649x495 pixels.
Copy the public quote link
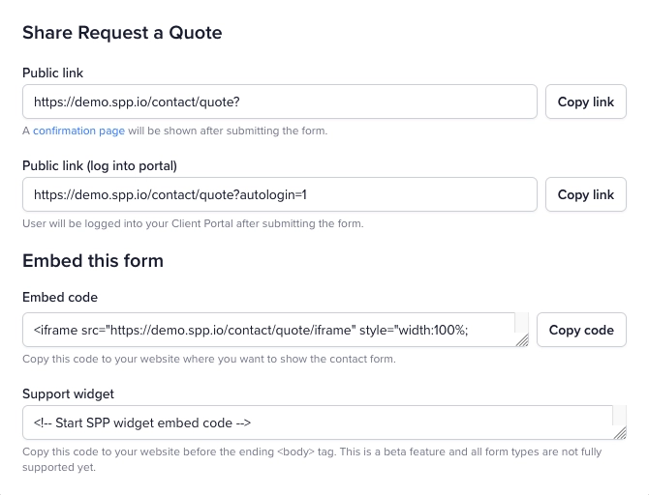pyautogui.click(x=586, y=102)
